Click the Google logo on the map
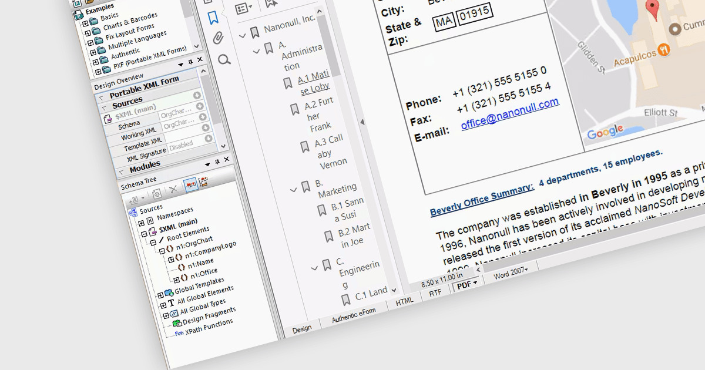Image resolution: width=705 pixels, height=370 pixels. coord(605,133)
